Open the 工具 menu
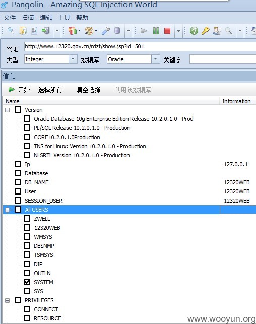 pos(64,17)
